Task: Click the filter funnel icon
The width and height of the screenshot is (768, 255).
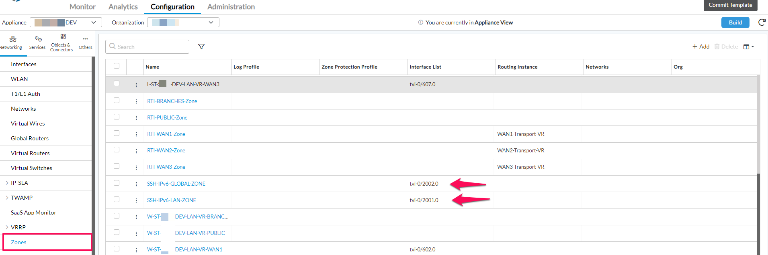Action: 201,47
